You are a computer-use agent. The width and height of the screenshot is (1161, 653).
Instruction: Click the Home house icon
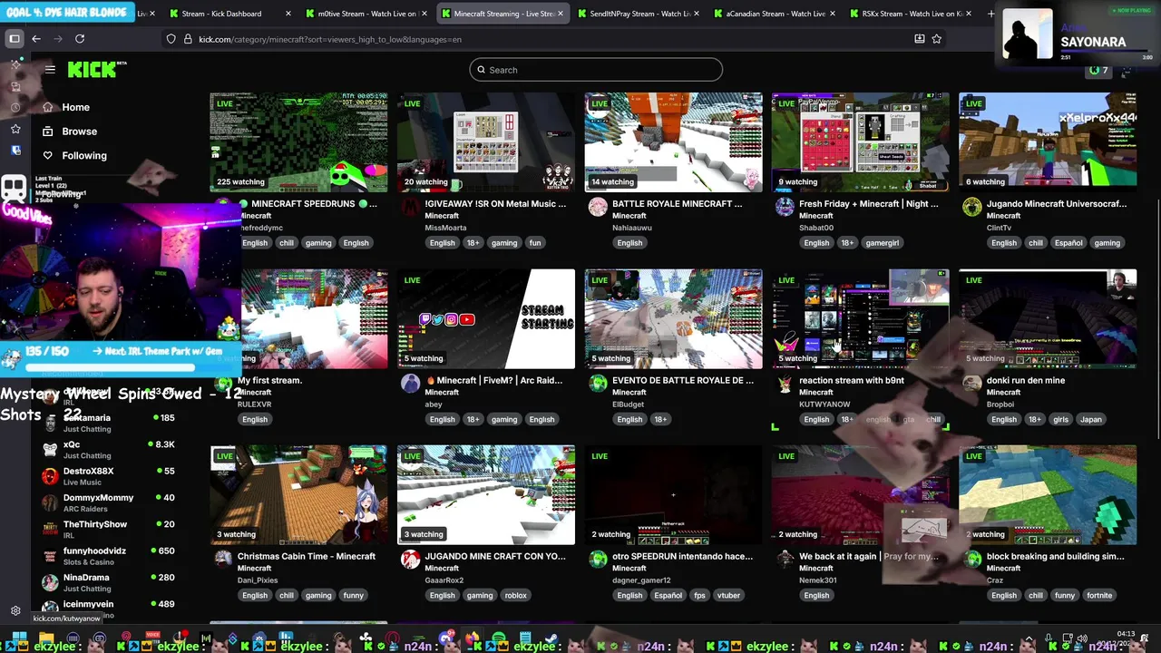point(48,107)
